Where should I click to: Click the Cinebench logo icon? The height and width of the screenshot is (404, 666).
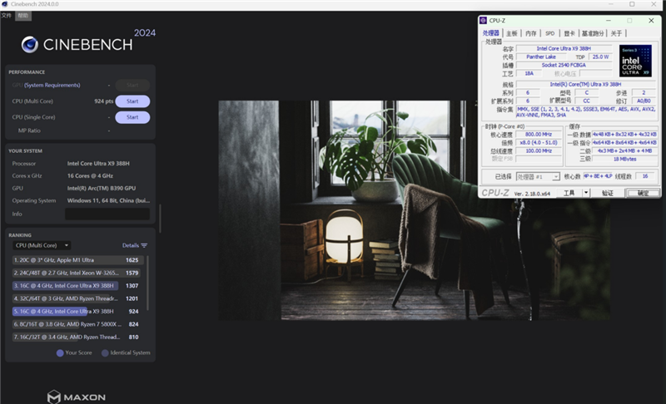point(30,45)
